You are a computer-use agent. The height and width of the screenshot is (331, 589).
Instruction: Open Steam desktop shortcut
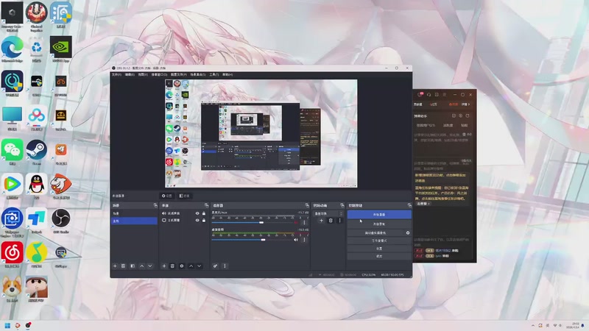coord(36,152)
